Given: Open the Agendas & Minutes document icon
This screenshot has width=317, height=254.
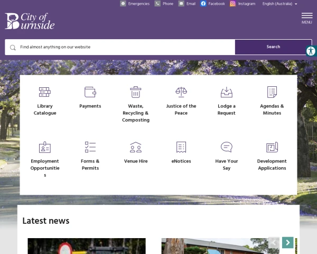Looking at the screenshot, I should point(272,92).
